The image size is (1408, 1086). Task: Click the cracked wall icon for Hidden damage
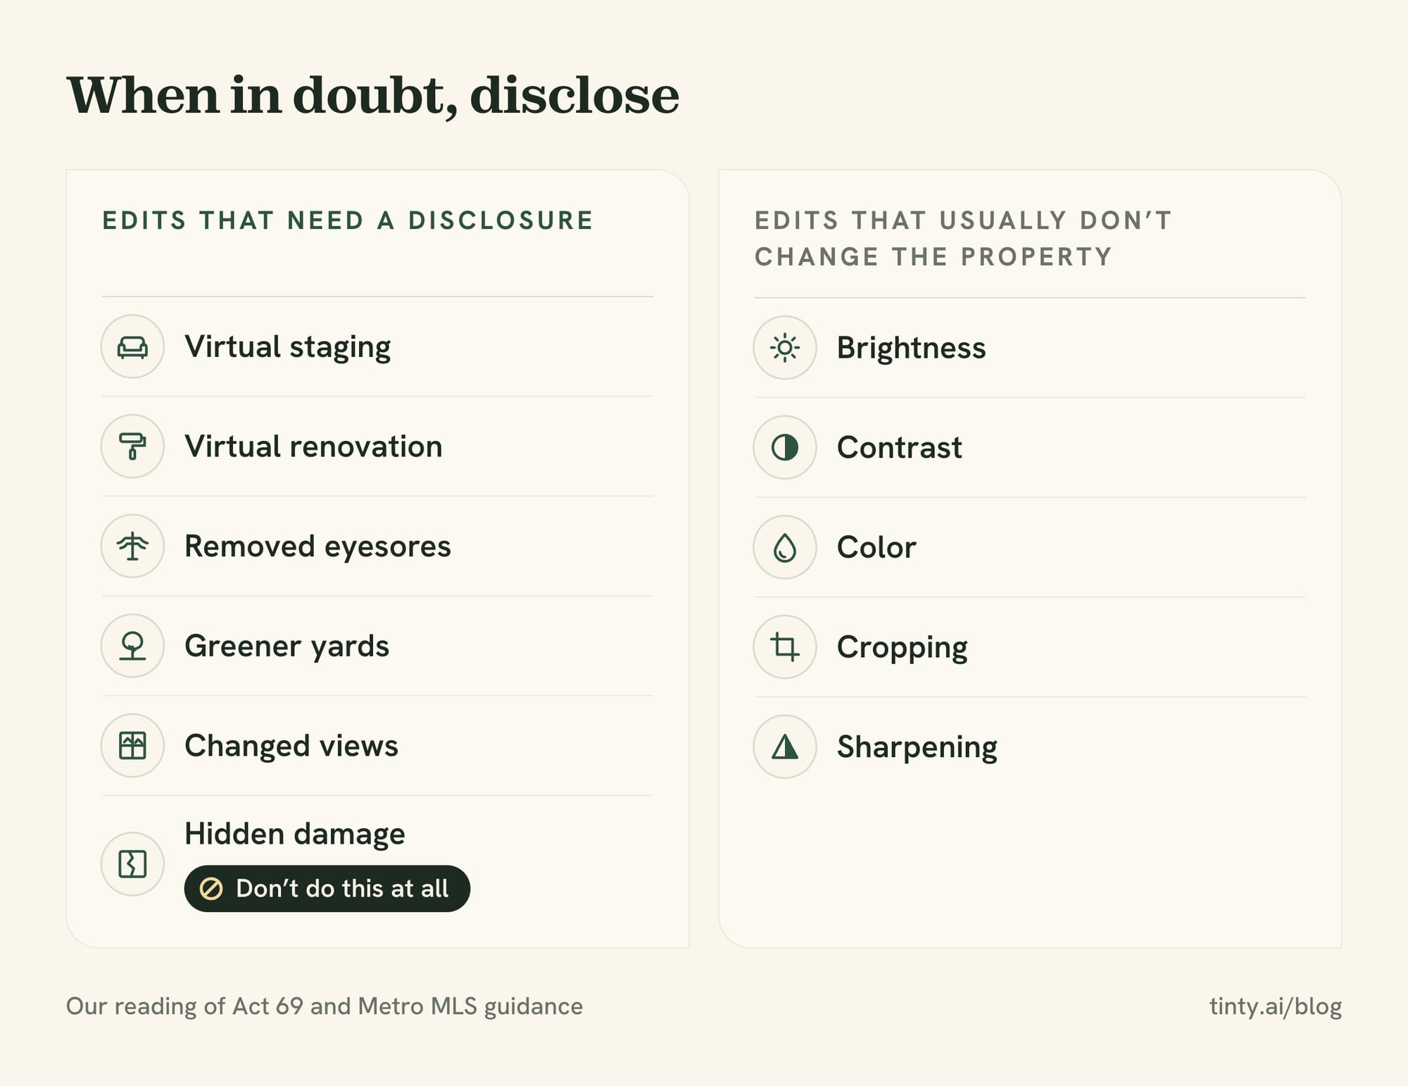point(132,864)
